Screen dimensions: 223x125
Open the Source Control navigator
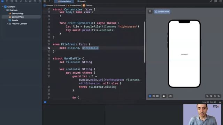click(x=7, y=1)
